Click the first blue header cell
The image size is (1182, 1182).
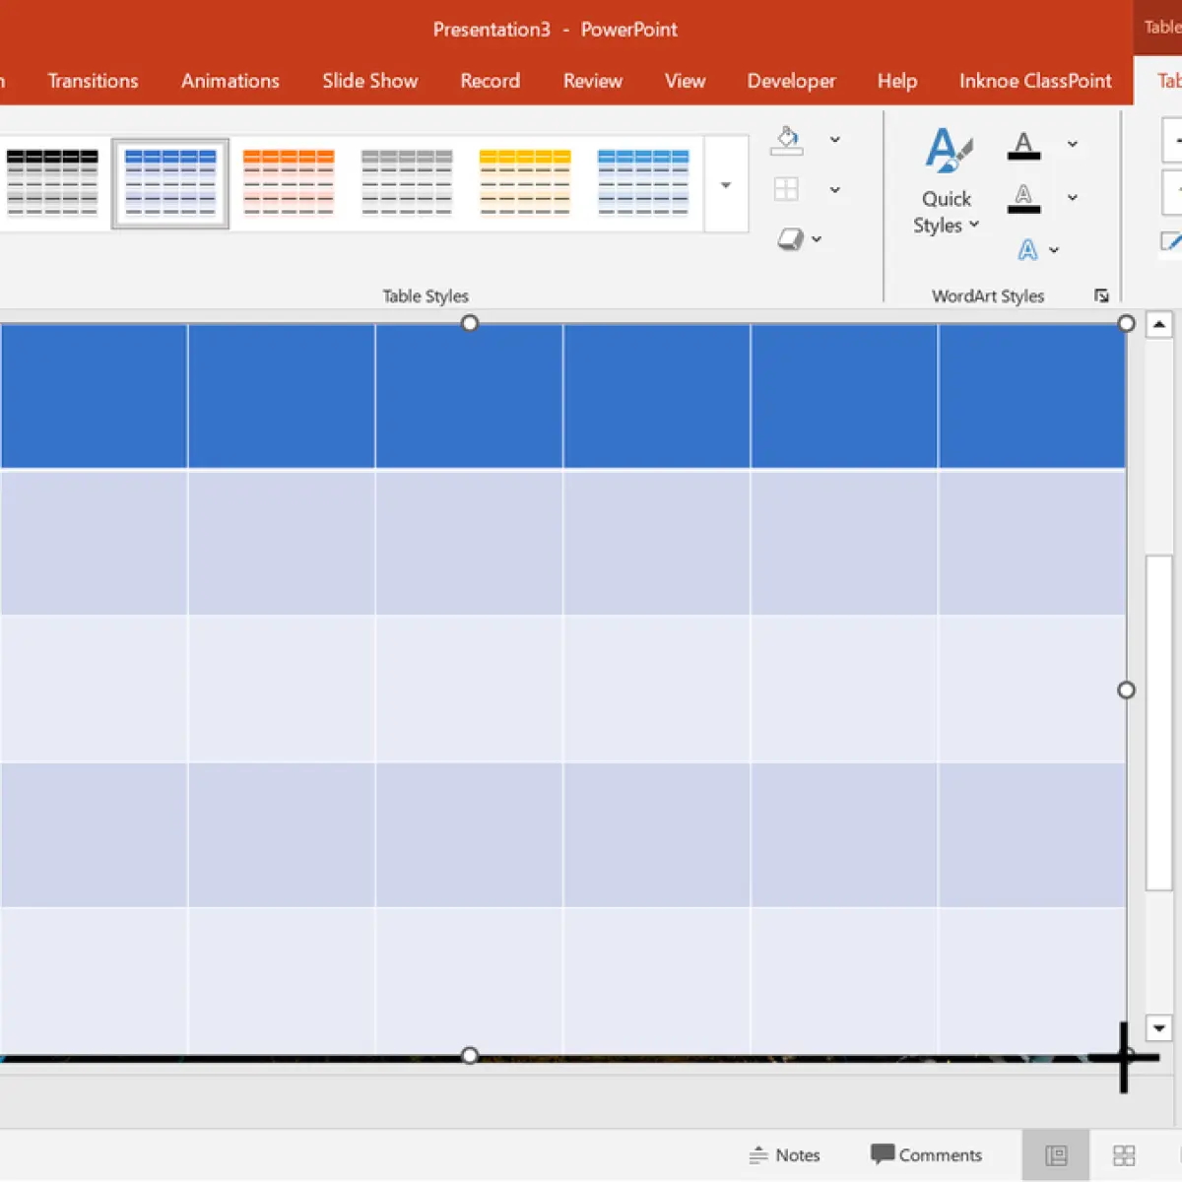pos(94,396)
